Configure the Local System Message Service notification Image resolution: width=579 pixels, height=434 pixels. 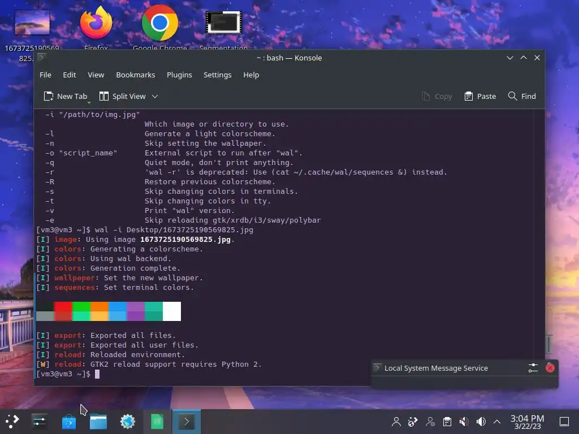click(533, 368)
